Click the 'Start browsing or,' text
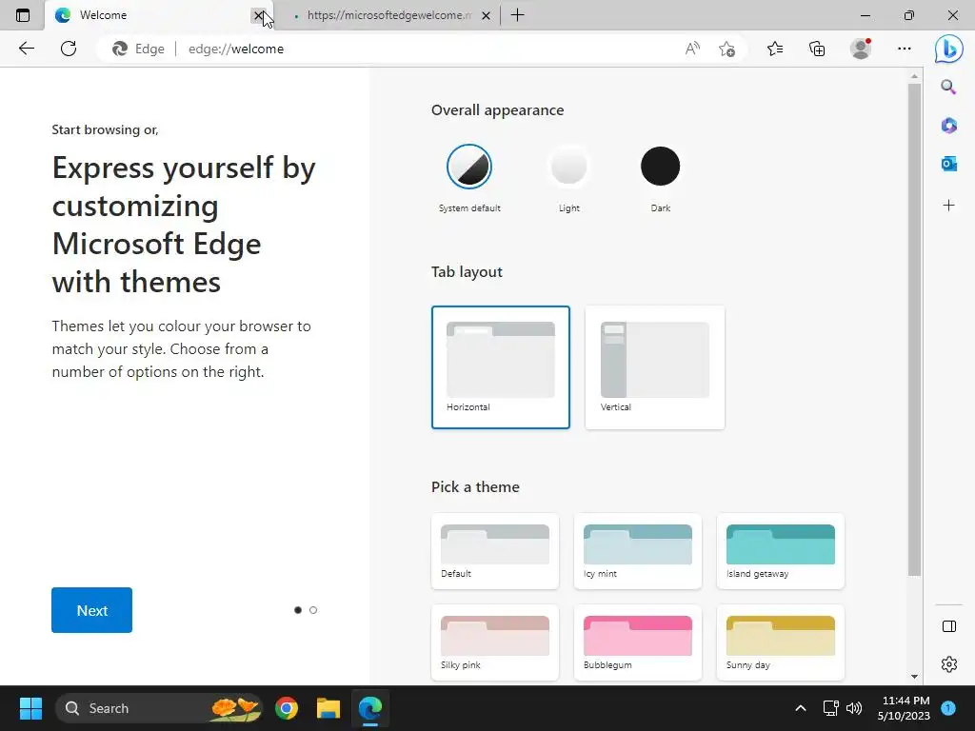This screenshot has width=975, height=731. coord(105,129)
